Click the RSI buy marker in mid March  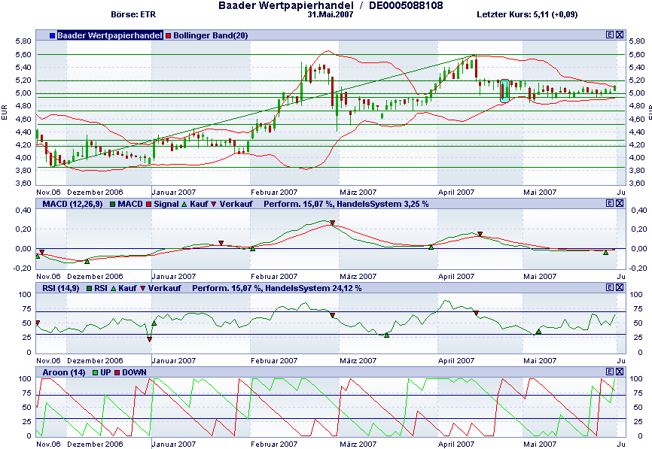point(387,335)
